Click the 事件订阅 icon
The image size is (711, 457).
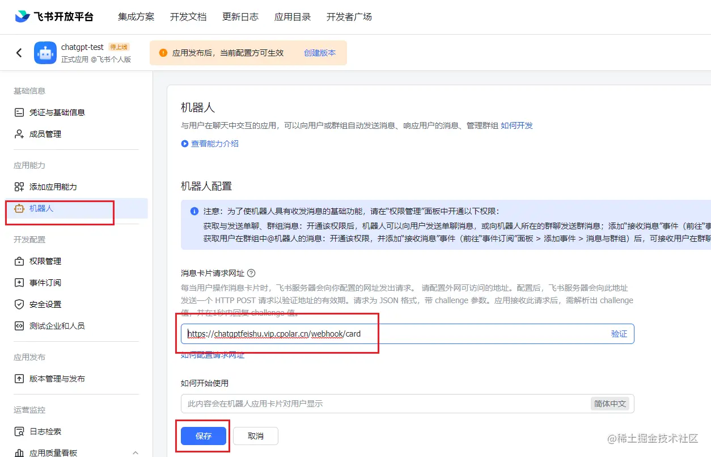19,283
